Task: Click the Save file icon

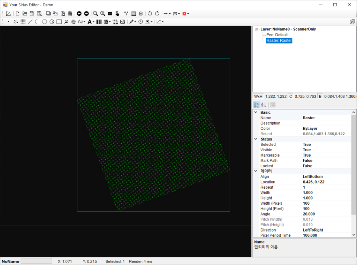Action: (x=32, y=14)
